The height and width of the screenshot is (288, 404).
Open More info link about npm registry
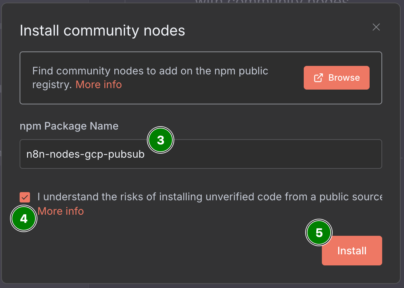[x=99, y=84]
